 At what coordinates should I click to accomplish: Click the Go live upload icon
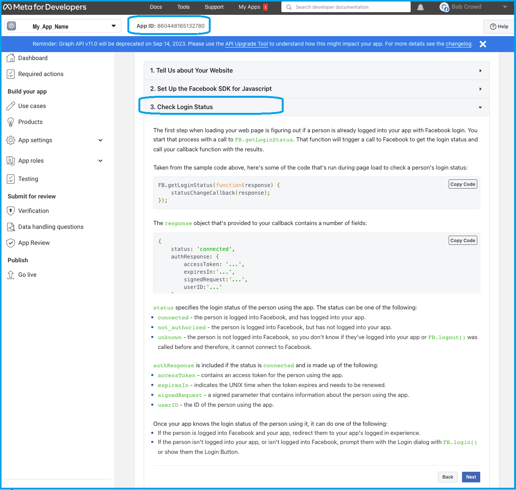[x=11, y=275]
